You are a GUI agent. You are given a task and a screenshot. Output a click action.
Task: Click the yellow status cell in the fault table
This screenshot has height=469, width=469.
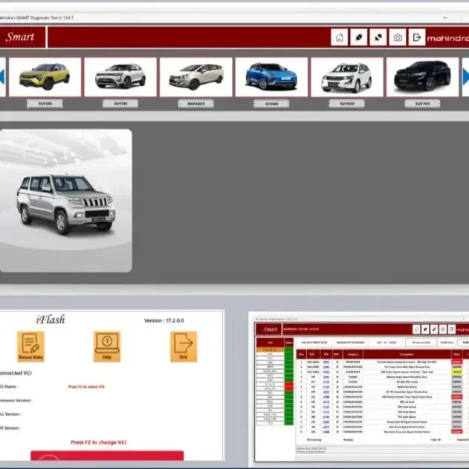(x=457, y=372)
